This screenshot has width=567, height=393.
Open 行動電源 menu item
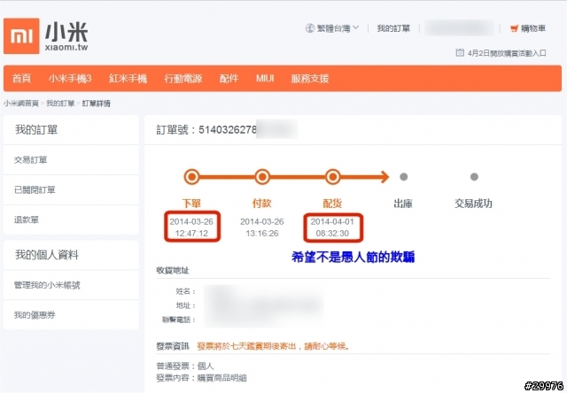183,78
